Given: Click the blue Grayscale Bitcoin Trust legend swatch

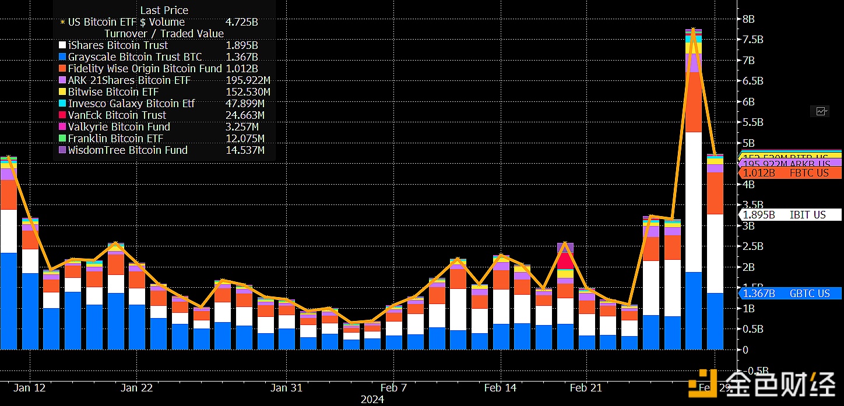Looking at the screenshot, I should click(62, 57).
